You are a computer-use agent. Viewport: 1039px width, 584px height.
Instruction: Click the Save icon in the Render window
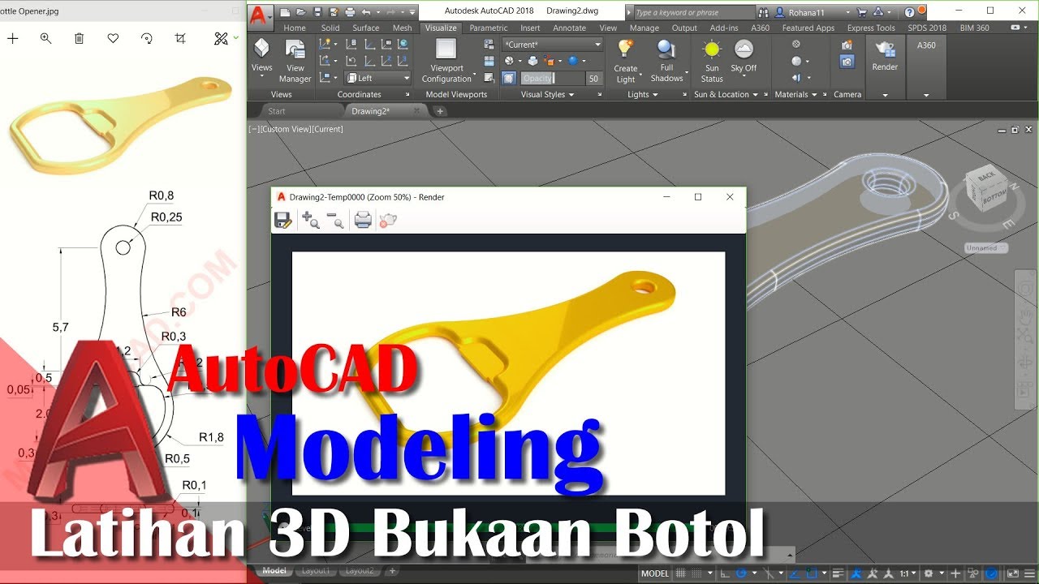point(282,220)
